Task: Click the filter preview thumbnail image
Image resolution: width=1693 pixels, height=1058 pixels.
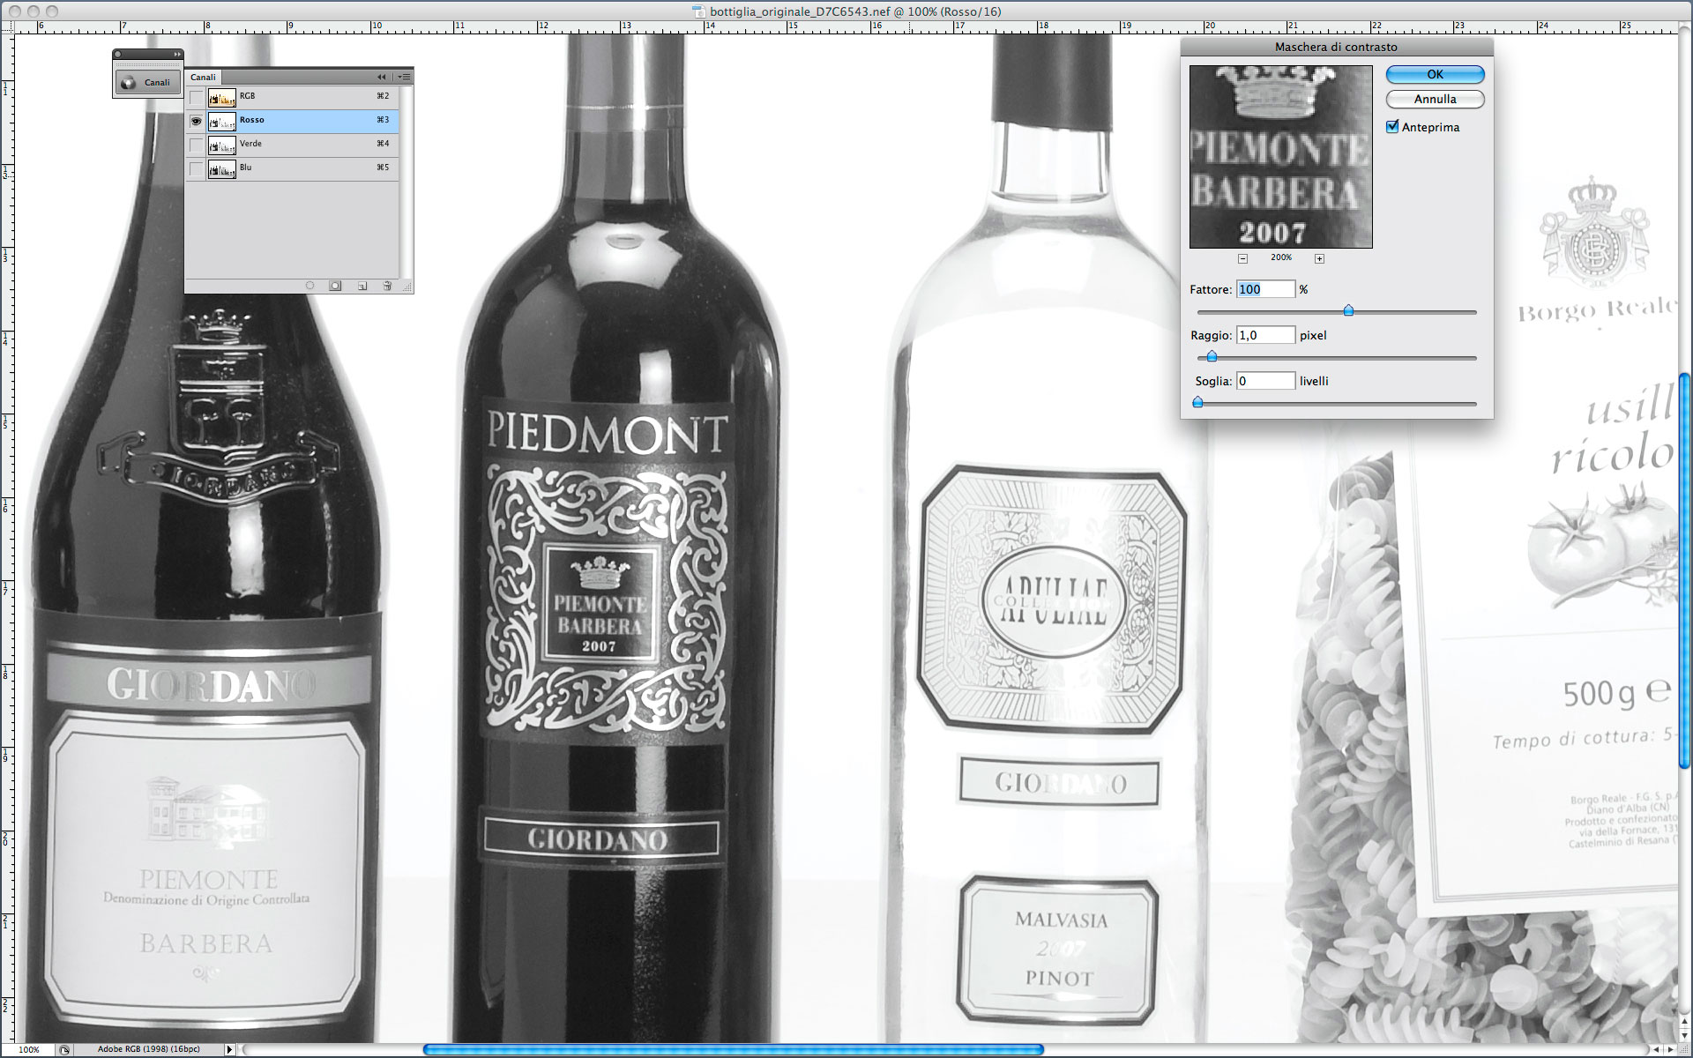Action: (x=1280, y=157)
